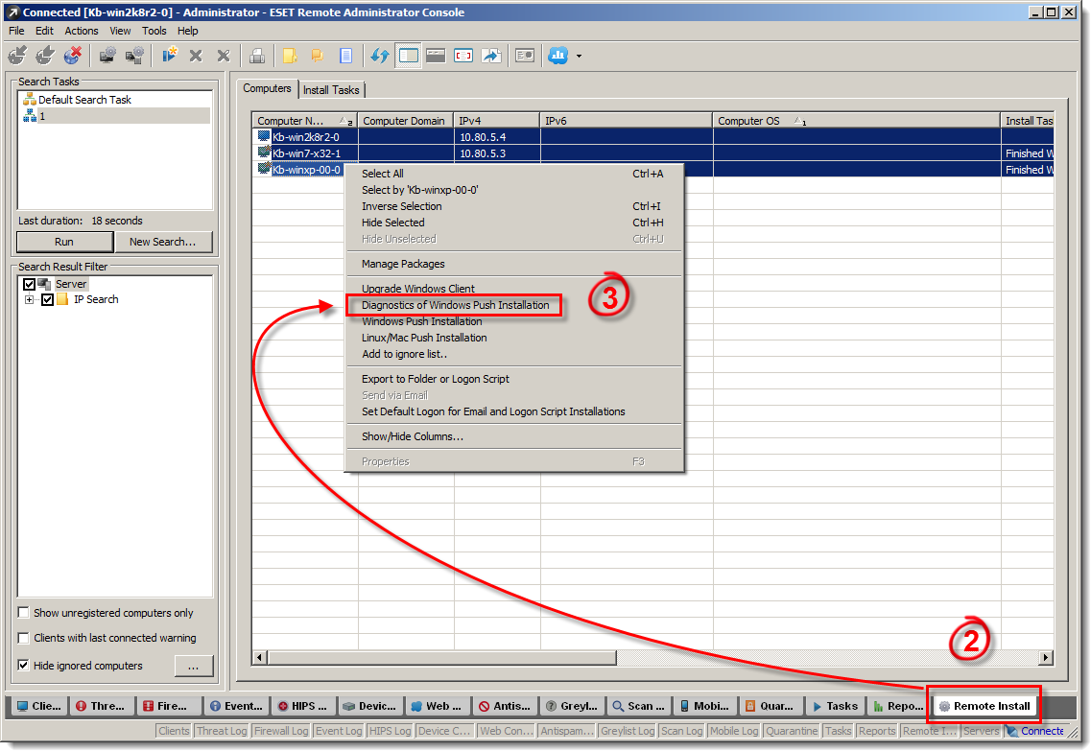The image size is (1091, 751).
Task: Open the Greylist pane tab
Action: 571,706
